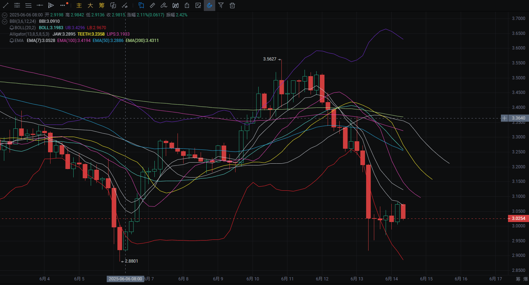Viewport: 529px width, 285px height.
Task: Select the EMA indicator label
Action: [19, 41]
